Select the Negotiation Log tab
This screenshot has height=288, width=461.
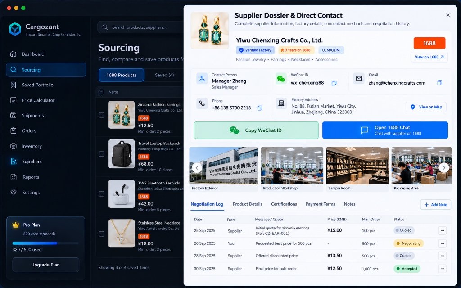coord(207,204)
